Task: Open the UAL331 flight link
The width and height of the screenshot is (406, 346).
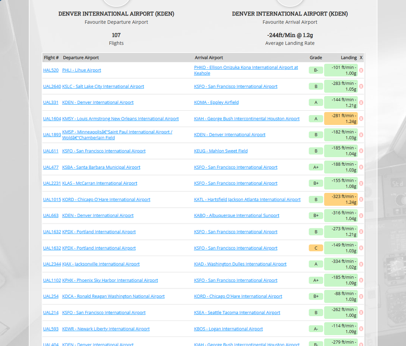Action: 51,103
